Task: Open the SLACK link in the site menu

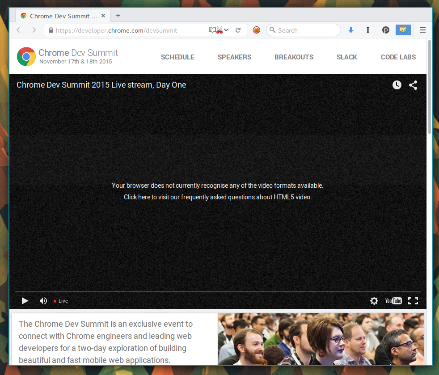Action: tap(346, 57)
